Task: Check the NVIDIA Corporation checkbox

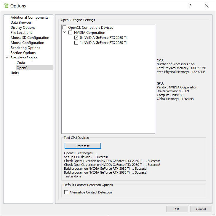Action: point(70,33)
